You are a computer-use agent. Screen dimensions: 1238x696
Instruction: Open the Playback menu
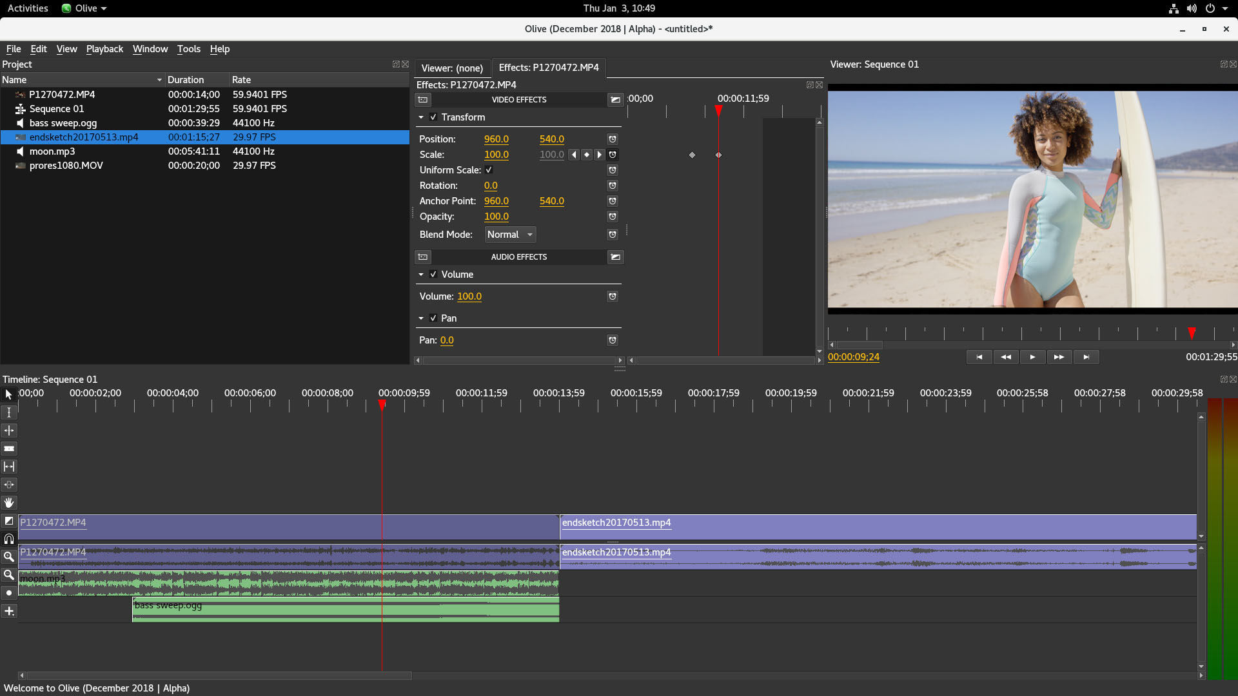[104, 49]
